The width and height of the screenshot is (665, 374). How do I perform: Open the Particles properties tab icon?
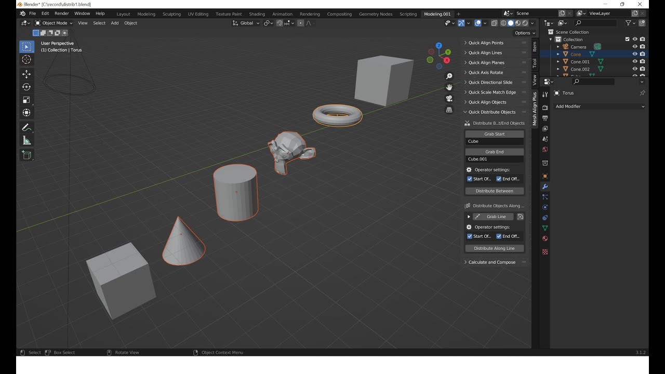[x=545, y=197]
